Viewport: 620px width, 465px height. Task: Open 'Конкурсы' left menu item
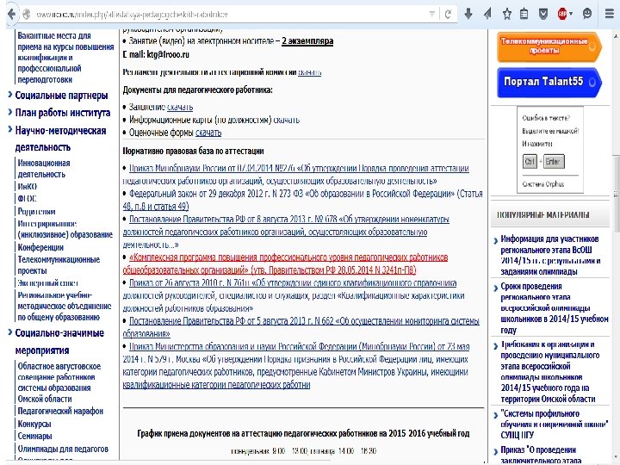point(34,424)
